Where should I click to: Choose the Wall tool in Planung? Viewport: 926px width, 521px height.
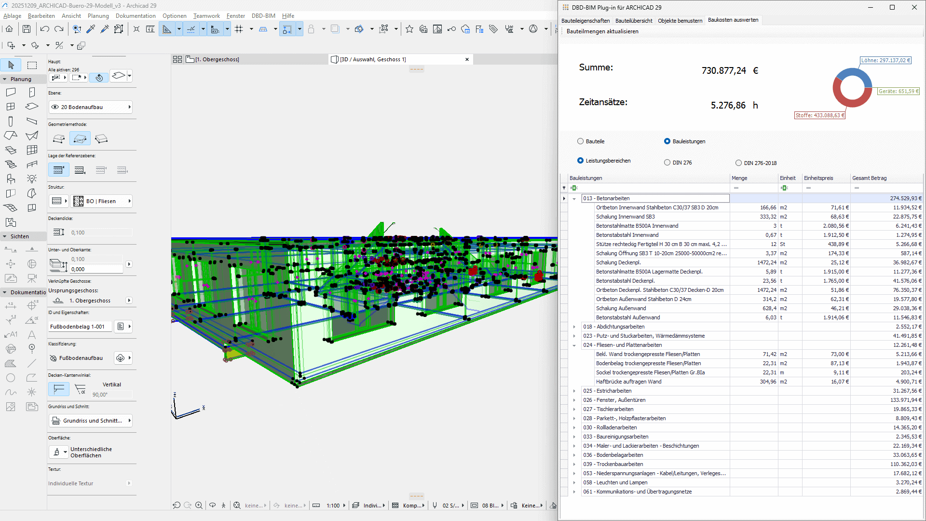click(x=11, y=92)
